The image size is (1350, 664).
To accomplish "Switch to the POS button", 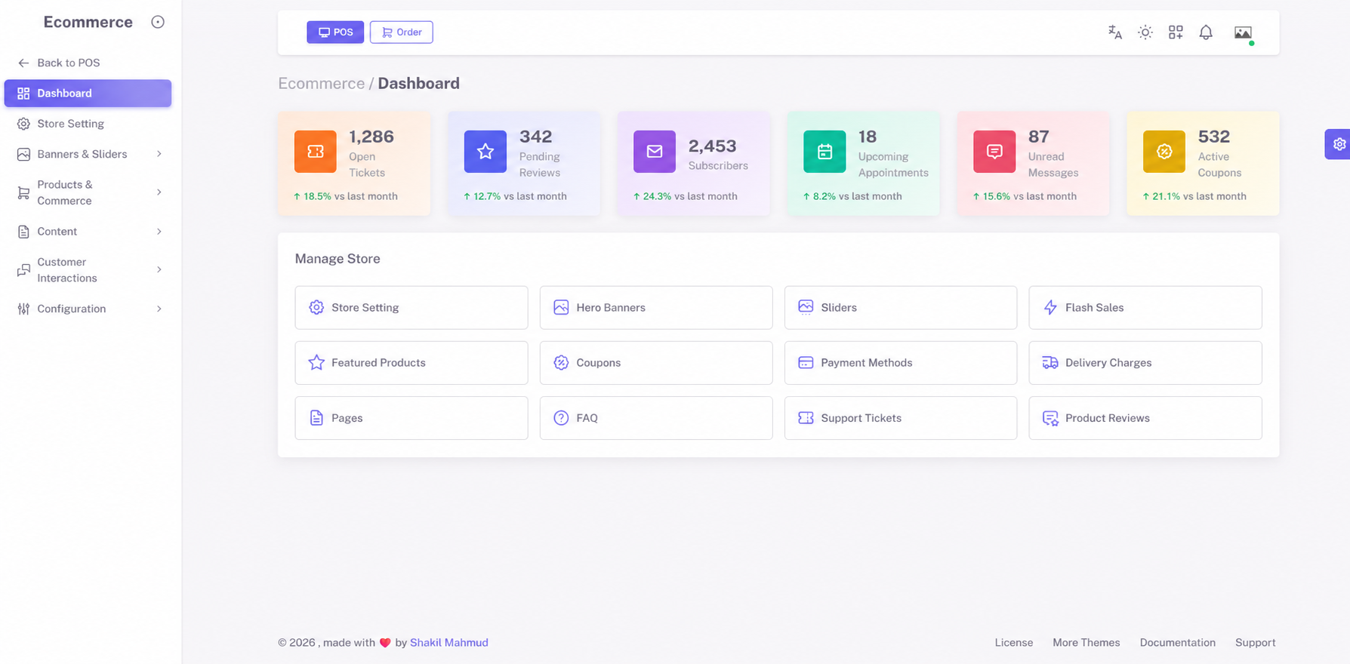I will (335, 32).
